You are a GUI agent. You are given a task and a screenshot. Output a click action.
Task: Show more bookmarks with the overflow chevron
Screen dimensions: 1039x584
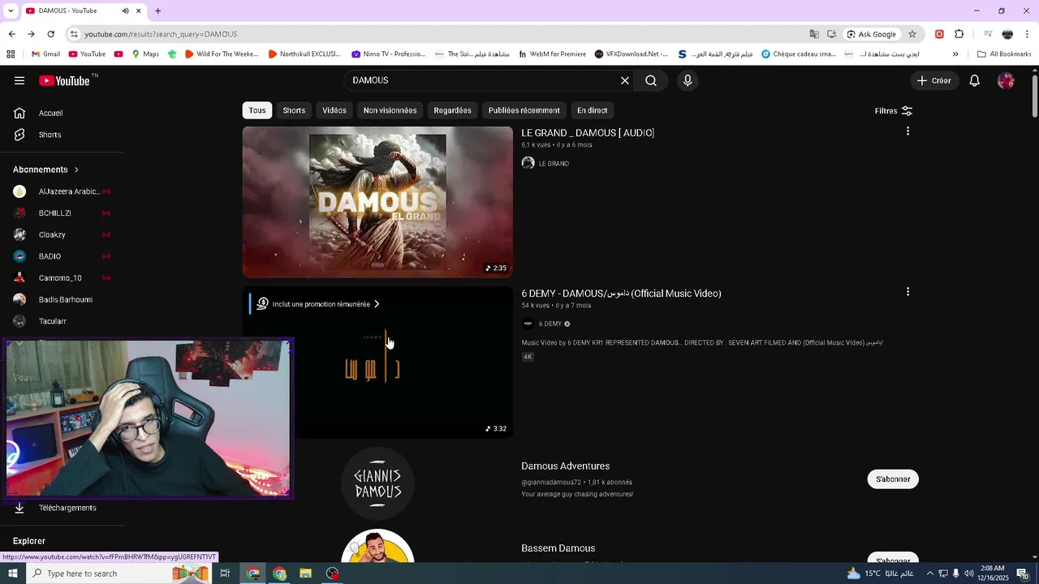(x=955, y=54)
